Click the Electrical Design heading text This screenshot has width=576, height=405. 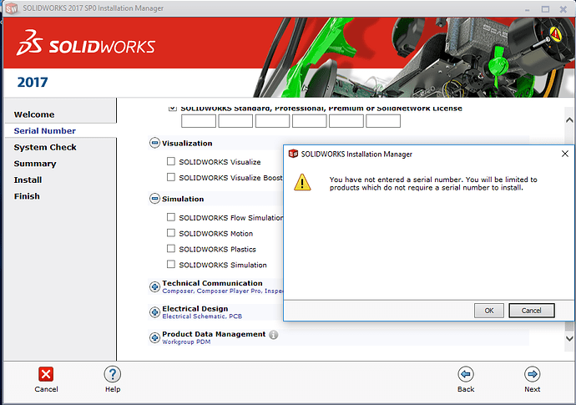pyautogui.click(x=195, y=309)
